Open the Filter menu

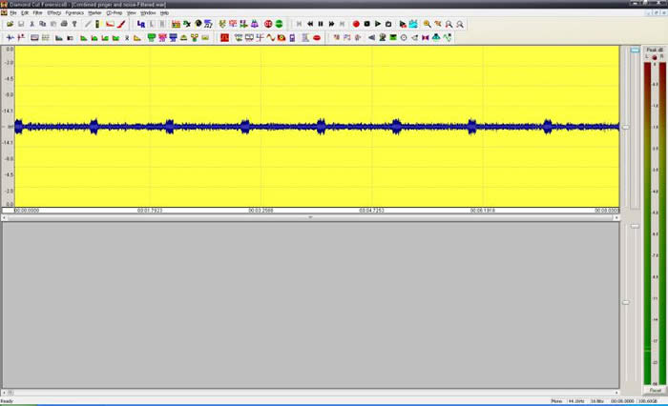pos(37,13)
